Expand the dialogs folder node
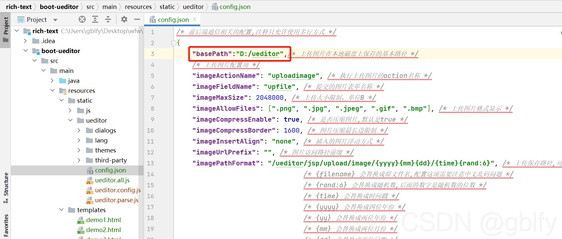This screenshot has width=562, height=239. click(x=79, y=130)
